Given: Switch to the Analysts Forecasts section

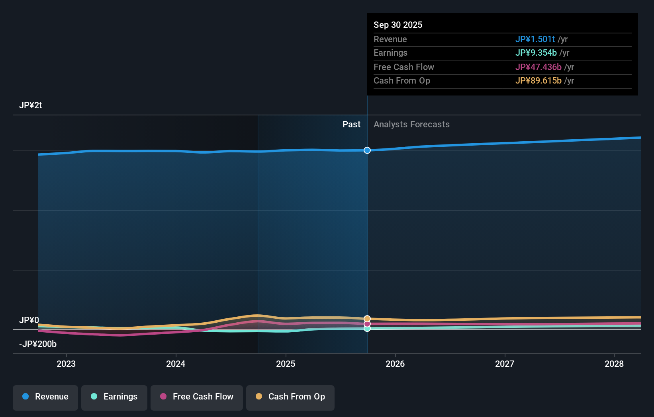Looking at the screenshot, I should pos(411,124).
